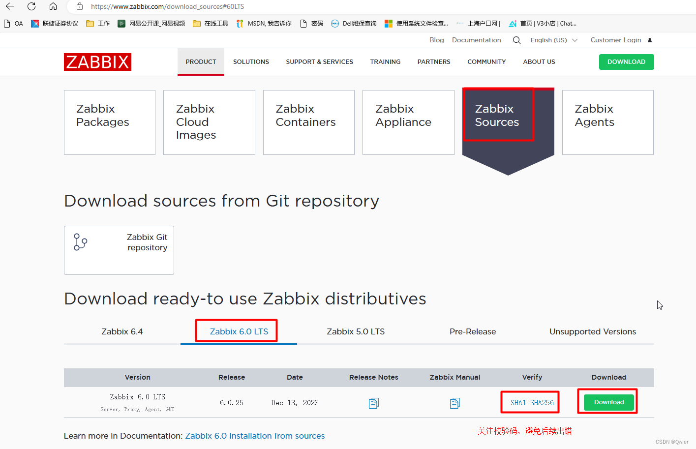This screenshot has height=449, width=696.
Task: Select the Zabbix Agents card
Action: pyautogui.click(x=608, y=122)
